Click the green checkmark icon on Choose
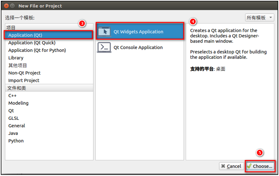 pyautogui.click(x=249, y=166)
